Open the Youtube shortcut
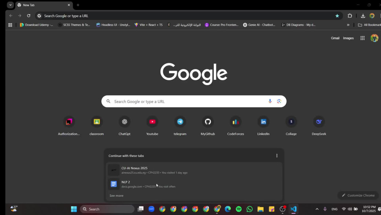Screen dimensions: 381x215 click(152, 126)
